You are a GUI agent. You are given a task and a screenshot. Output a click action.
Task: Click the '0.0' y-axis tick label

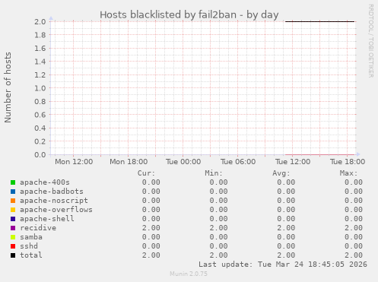coord(40,154)
